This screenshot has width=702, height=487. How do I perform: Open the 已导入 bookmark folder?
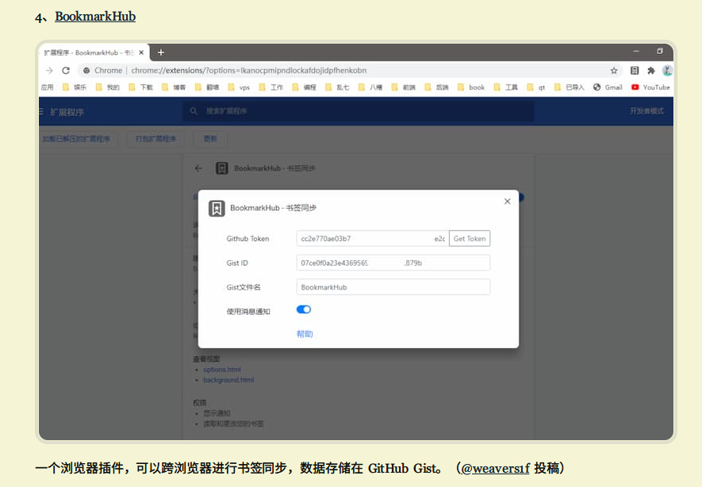coord(569,87)
